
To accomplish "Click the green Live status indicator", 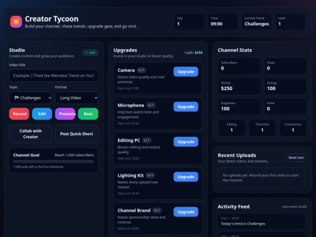I will pos(90,53).
